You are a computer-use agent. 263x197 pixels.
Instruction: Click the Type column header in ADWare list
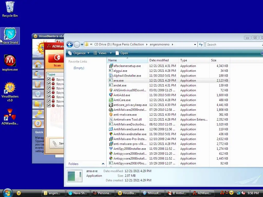(55, 74)
